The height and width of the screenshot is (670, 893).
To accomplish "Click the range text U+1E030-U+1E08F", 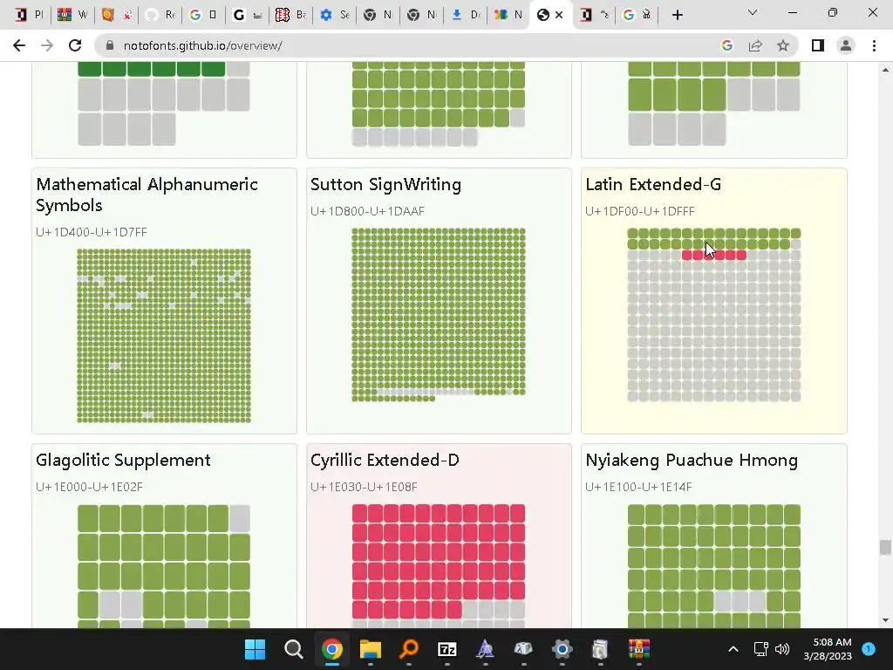I will point(364,487).
